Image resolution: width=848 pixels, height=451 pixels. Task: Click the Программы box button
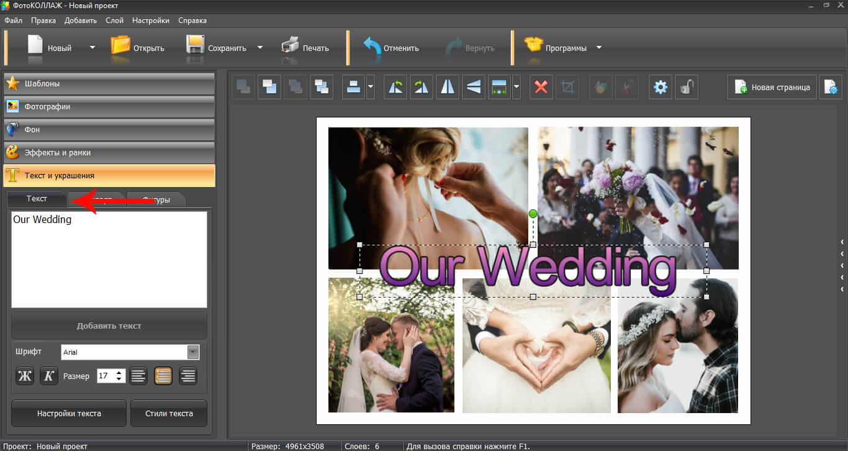[x=555, y=47]
